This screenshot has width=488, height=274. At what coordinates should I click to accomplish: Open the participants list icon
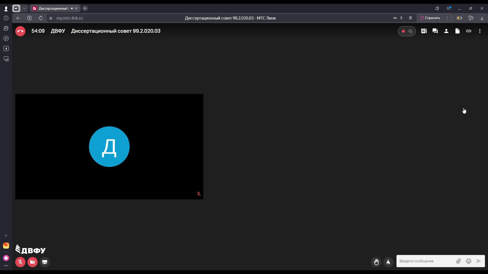tap(446, 31)
